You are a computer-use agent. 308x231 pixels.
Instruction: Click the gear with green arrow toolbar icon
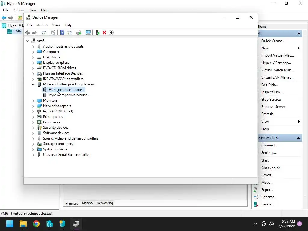[79, 32]
